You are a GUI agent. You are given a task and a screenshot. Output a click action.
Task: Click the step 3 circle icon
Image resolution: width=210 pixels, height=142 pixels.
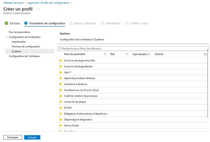point(71,23)
